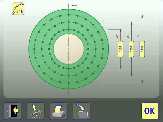163x122 pixels.
Task: Click the letter A dimension label
Action: click(117, 37)
